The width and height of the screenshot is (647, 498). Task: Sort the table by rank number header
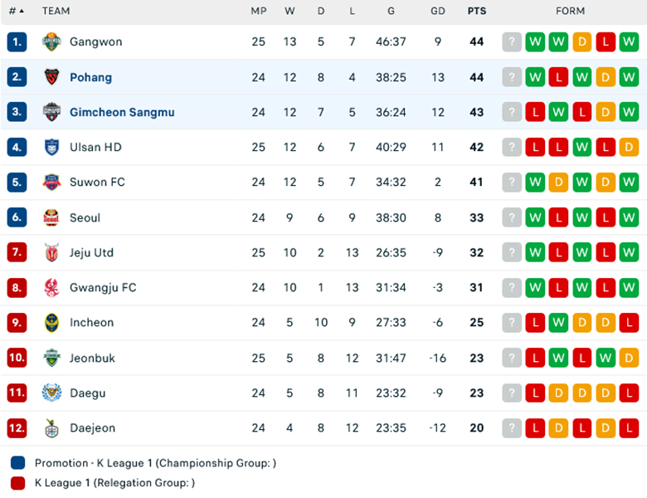pyautogui.click(x=16, y=12)
